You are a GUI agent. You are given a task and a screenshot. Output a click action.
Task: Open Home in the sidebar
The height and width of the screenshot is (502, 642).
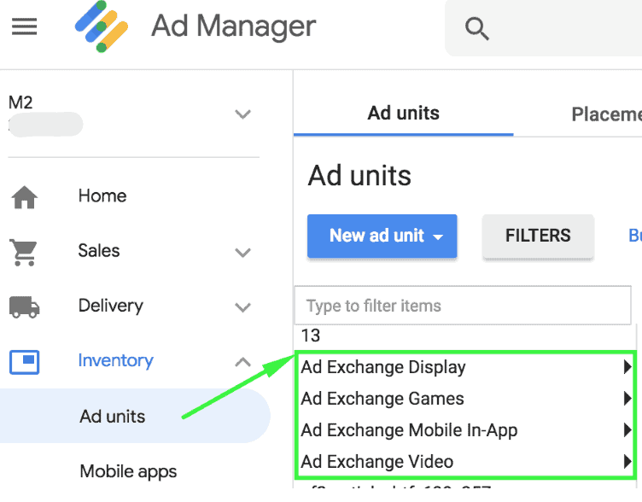point(102,196)
